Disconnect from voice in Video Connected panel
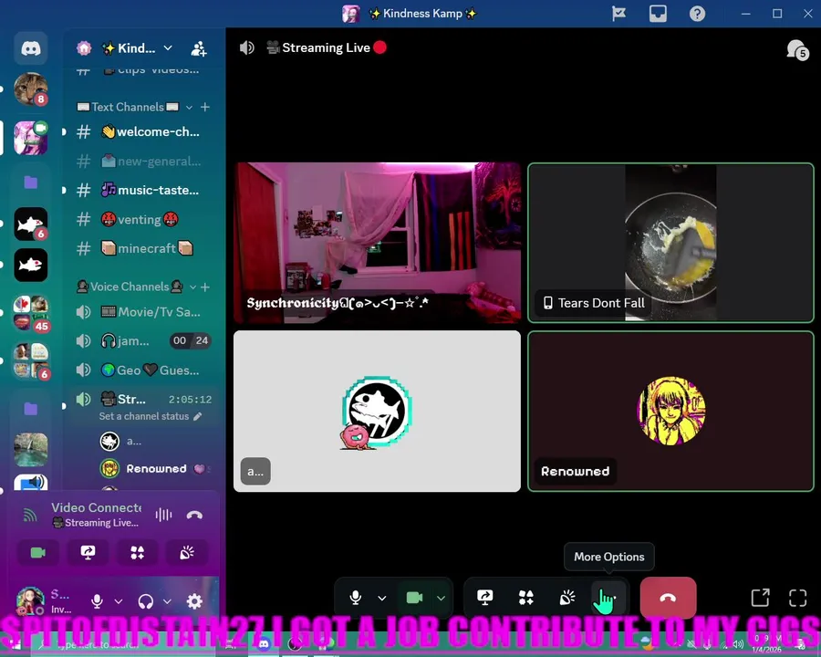Viewport: 821px width, 657px height. (194, 515)
